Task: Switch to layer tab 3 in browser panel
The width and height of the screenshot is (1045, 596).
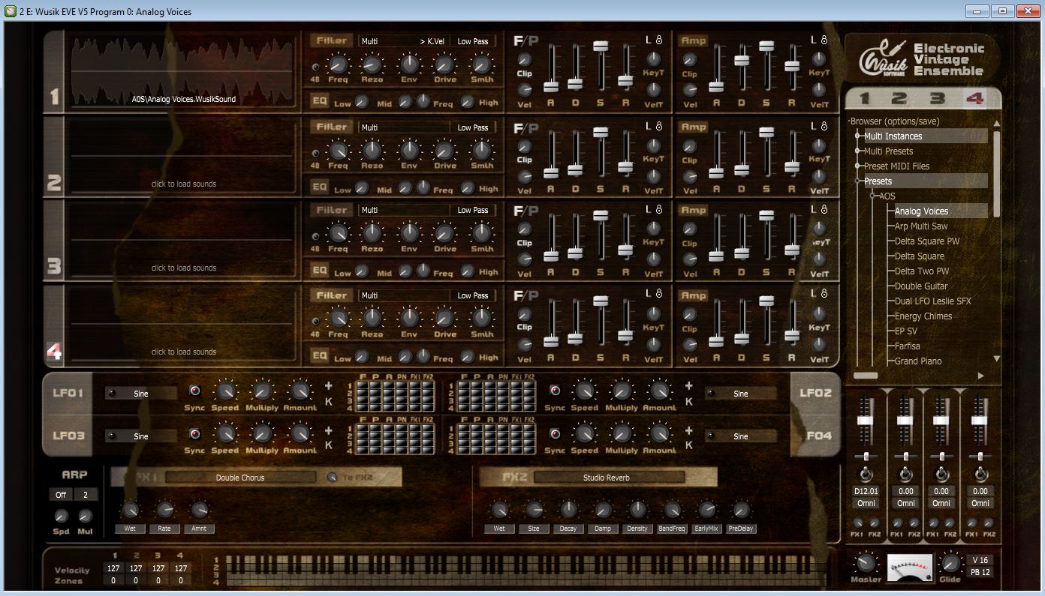Action: (937, 98)
